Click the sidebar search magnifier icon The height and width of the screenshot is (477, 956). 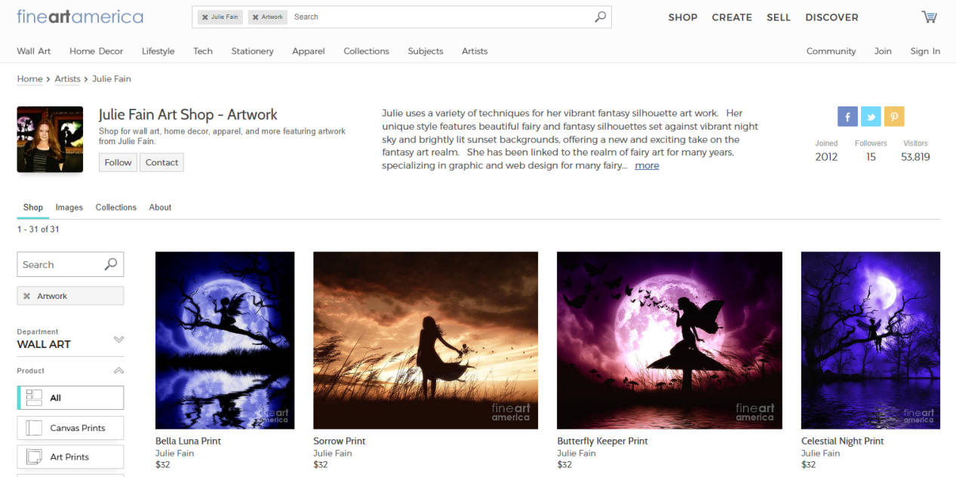click(111, 264)
